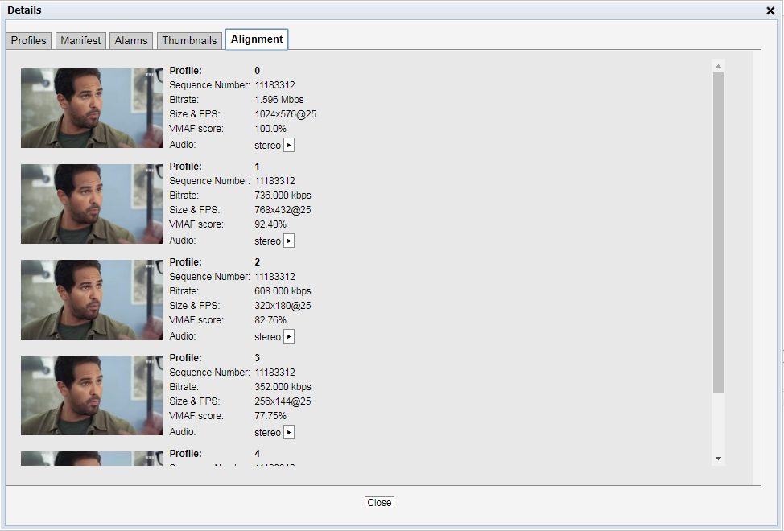The width and height of the screenshot is (784, 531).
Task: Click the vertical scrollbar thumb
Action: point(719,233)
